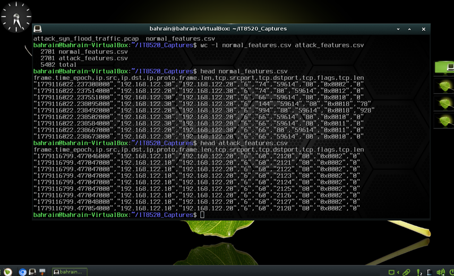Click the '5402 total' output line
The width and height of the screenshot is (454, 276).
58,65
